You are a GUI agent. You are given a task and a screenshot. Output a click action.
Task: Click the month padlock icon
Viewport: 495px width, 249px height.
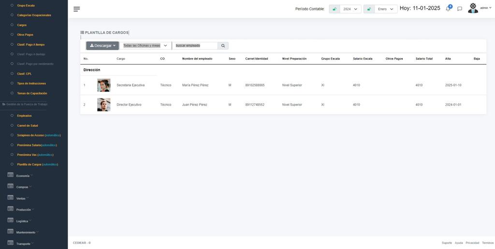click(x=369, y=9)
